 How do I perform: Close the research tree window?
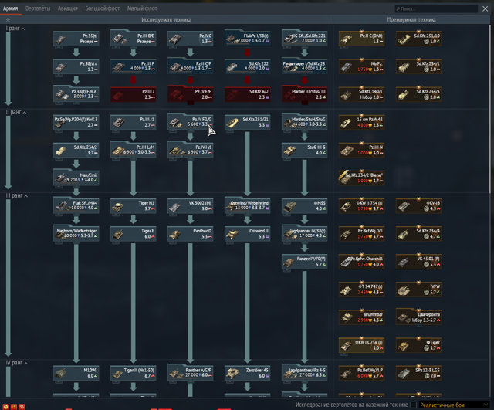point(485,8)
